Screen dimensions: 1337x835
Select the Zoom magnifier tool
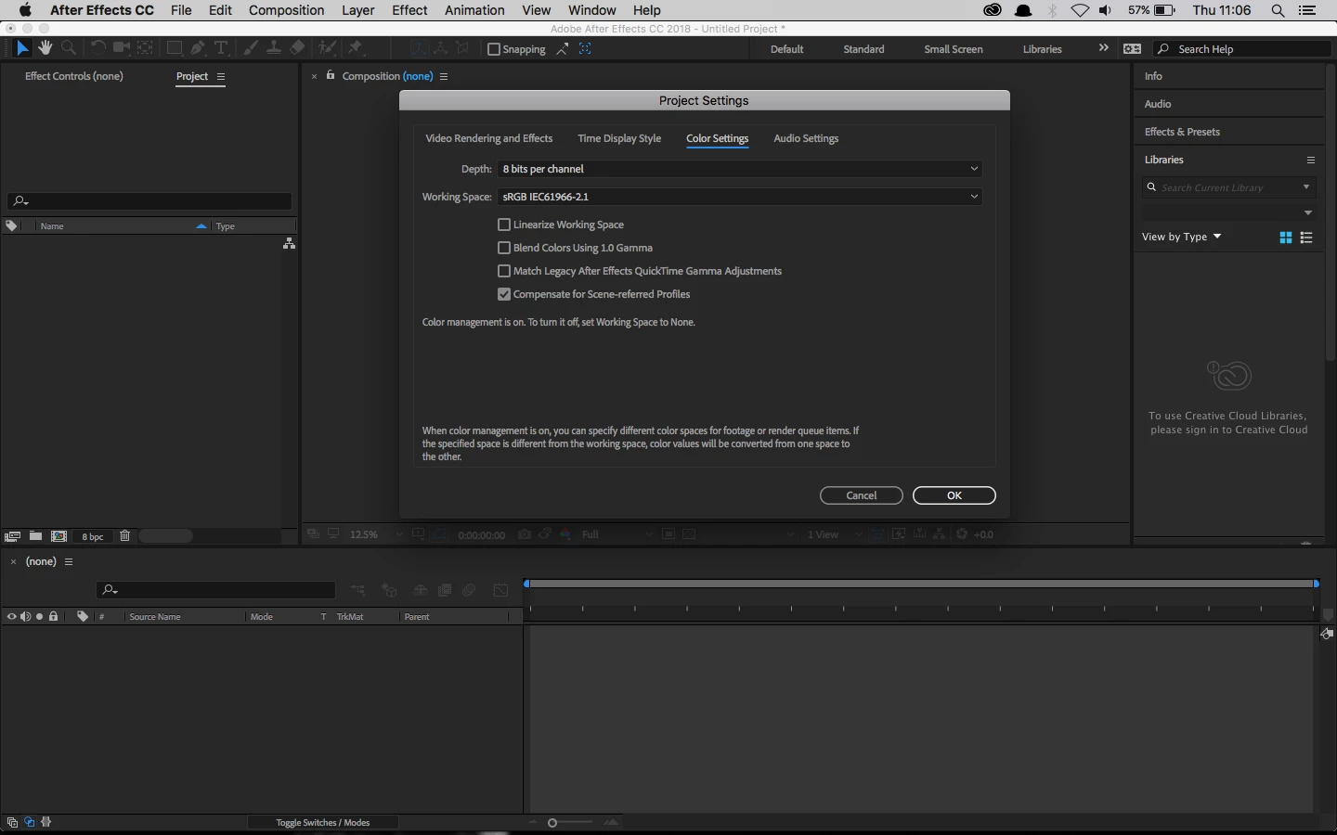coord(69,48)
